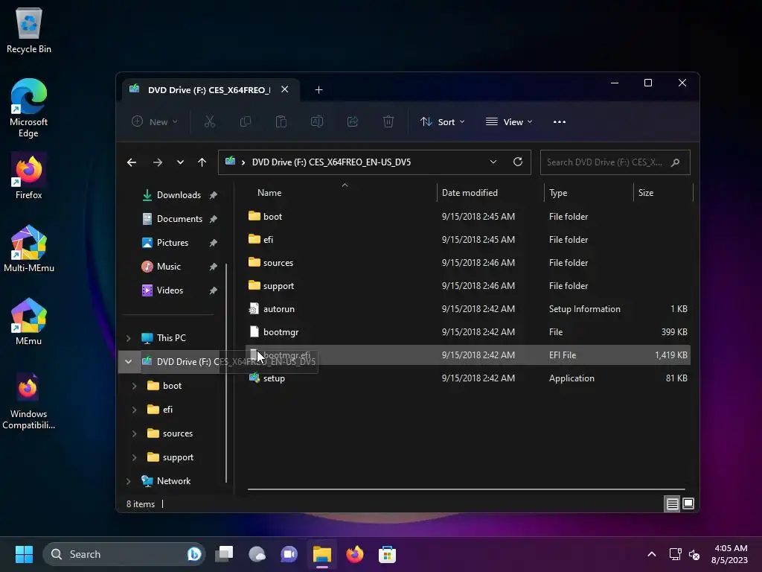
Task: Select the sources folder in file list
Action: [x=468, y=263]
